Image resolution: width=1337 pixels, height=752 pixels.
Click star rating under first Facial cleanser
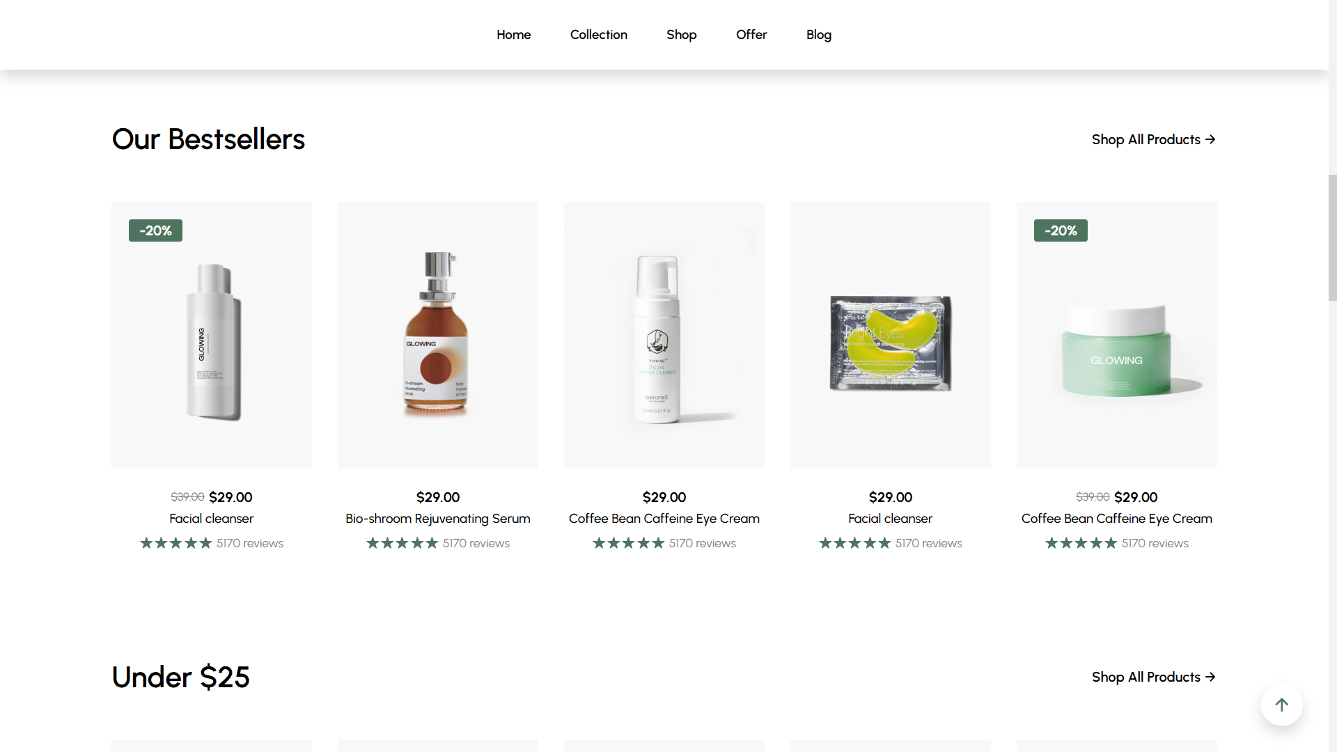click(176, 543)
